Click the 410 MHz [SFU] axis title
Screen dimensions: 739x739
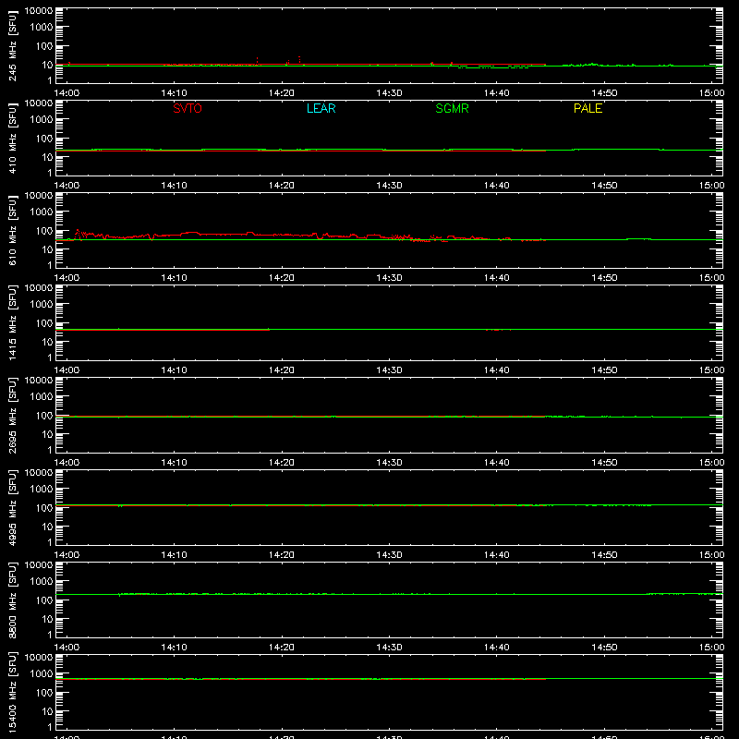(12, 138)
